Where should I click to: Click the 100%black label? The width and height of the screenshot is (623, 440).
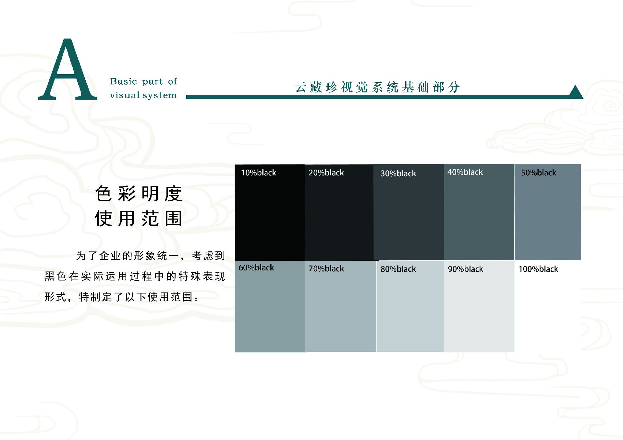(538, 269)
